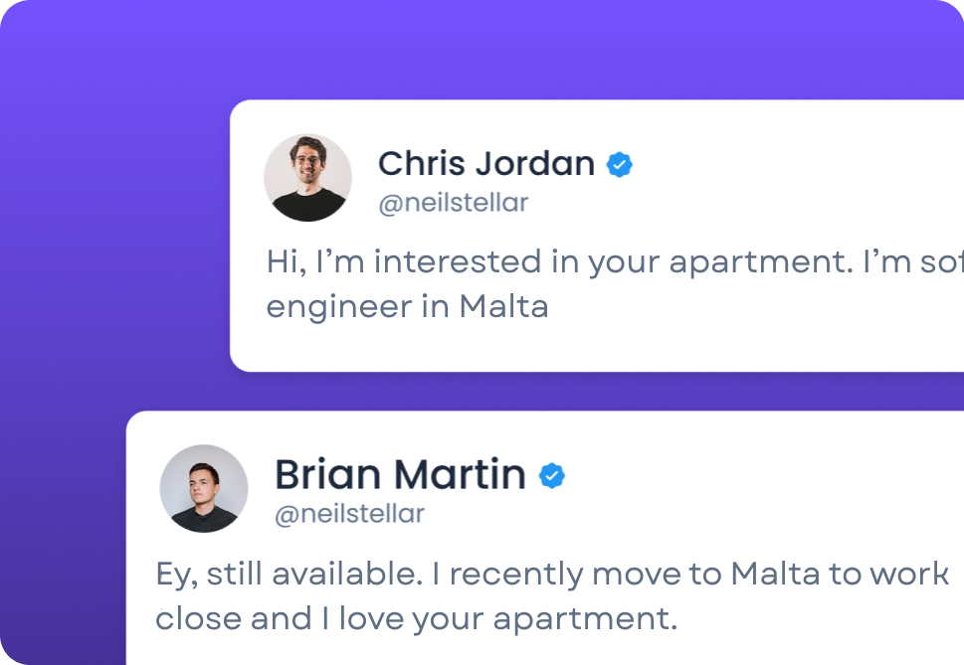964x665 pixels.
Task: Click Chris Jordan's profile avatar
Action: (307, 178)
